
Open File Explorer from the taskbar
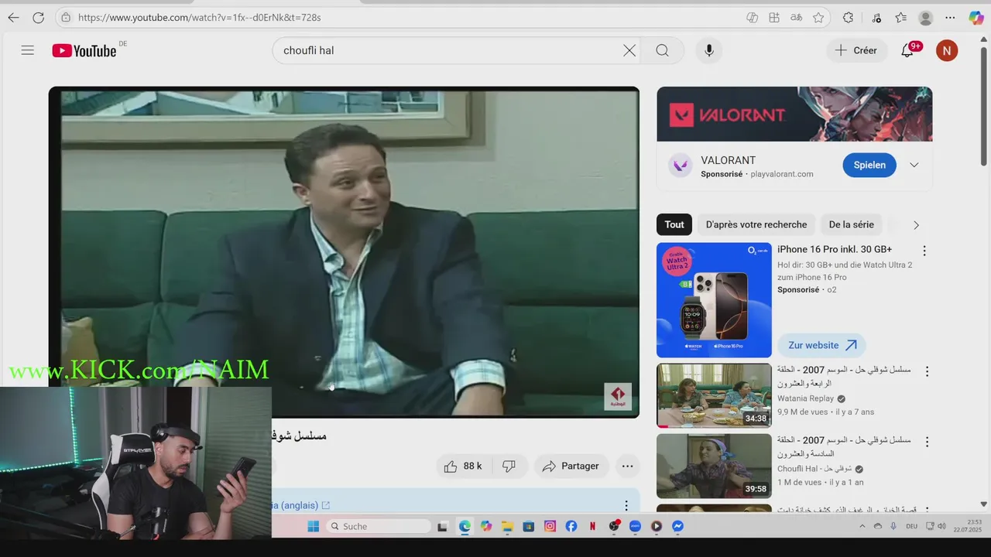click(x=507, y=526)
